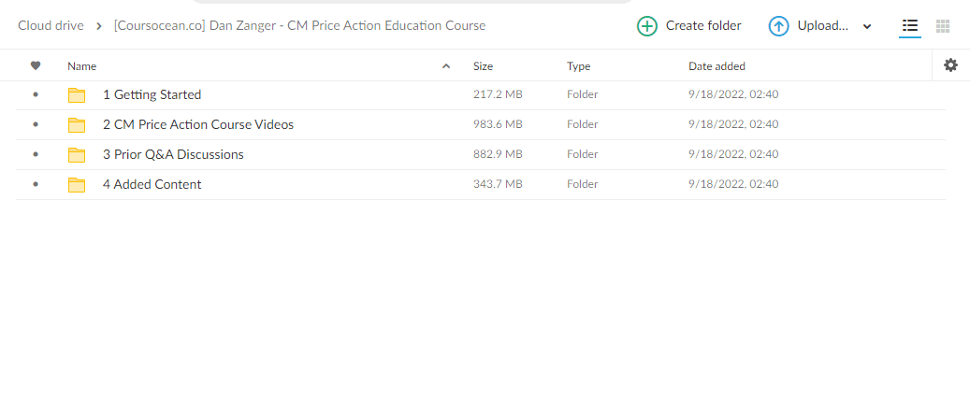
Task: Select '2 CM Price Action Course Videos' name
Action: point(198,125)
